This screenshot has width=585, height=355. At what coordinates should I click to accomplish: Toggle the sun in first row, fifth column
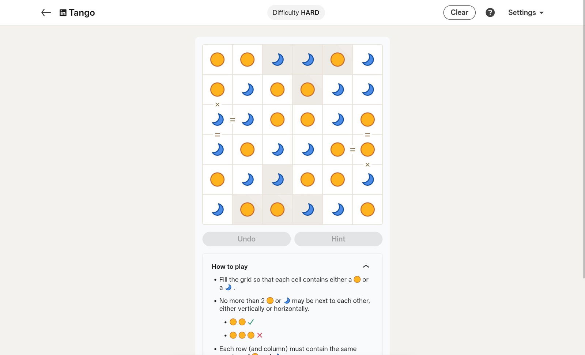click(x=337, y=60)
